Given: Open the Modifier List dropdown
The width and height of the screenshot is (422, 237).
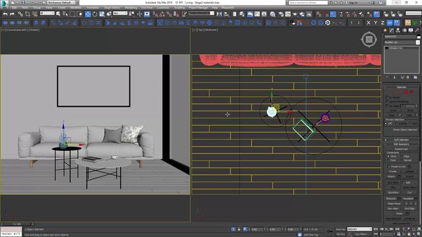Looking at the screenshot, I should [402, 42].
